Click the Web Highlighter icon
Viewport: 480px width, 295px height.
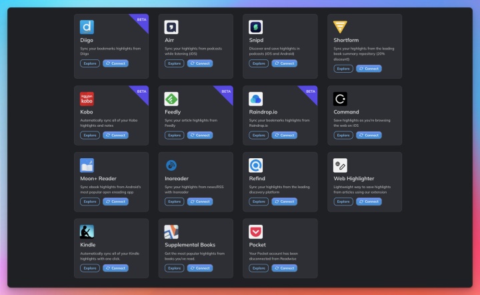pyautogui.click(x=340, y=166)
